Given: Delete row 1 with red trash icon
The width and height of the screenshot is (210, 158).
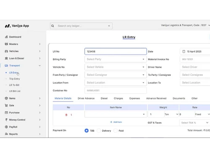Looking at the screenshot, I should (x=66, y=115).
